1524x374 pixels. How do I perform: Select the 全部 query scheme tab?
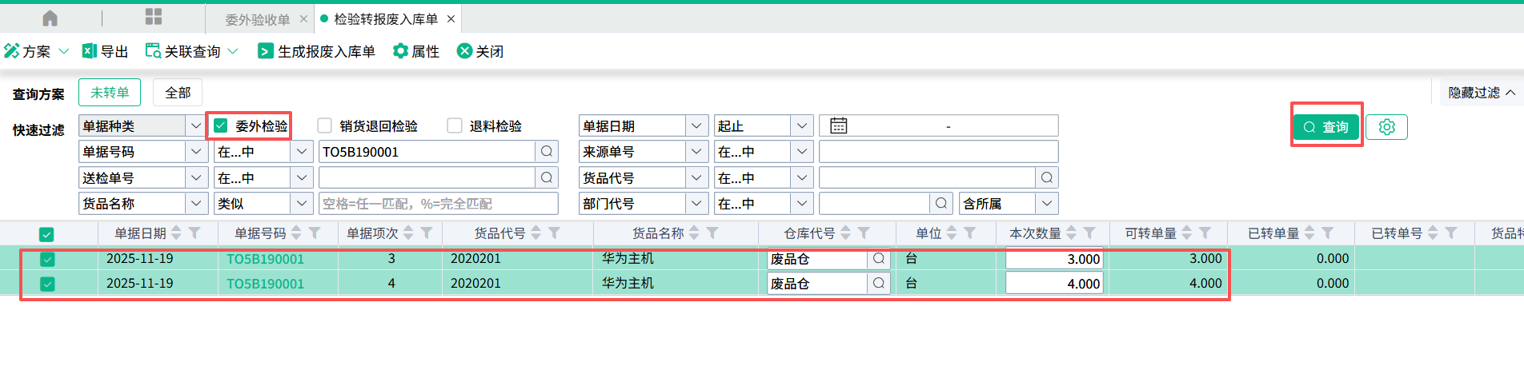178,93
